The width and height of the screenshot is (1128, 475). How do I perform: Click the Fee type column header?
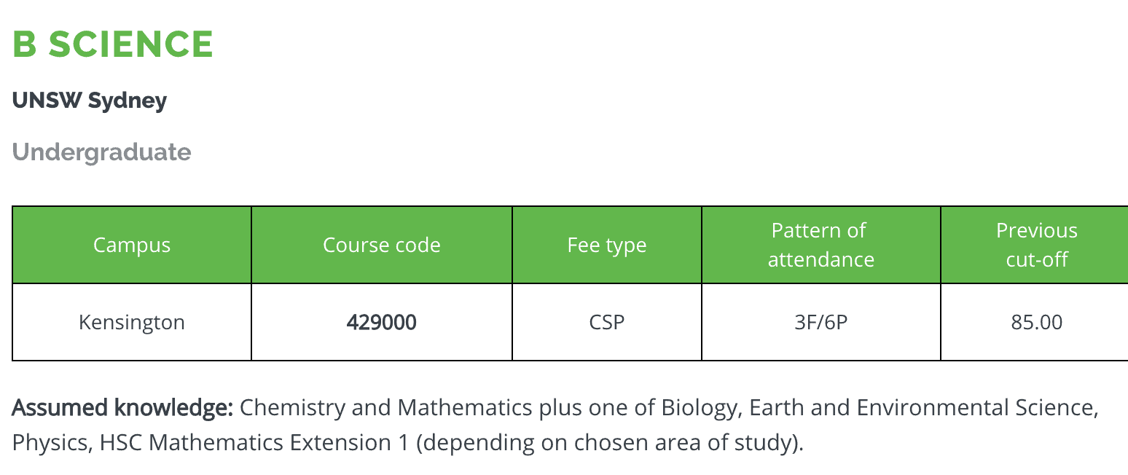[x=607, y=246]
